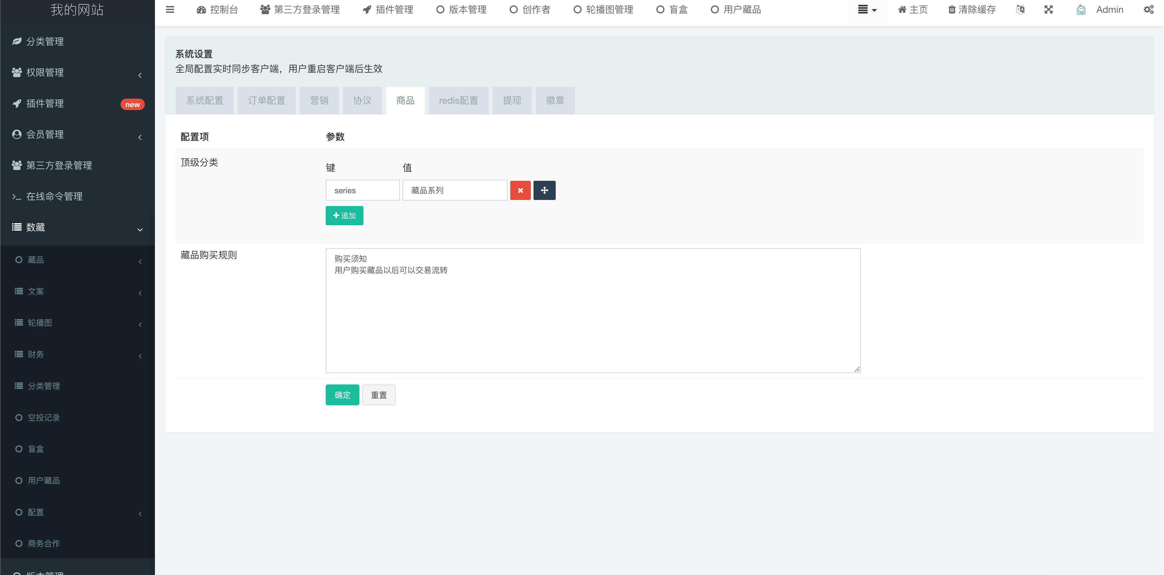Open the settings gears icon at top right

pyautogui.click(x=1150, y=9)
